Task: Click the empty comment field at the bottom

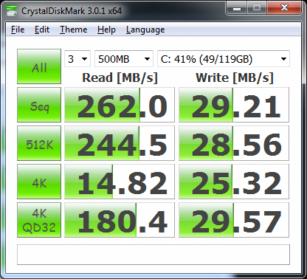Action: [x=153, y=255]
